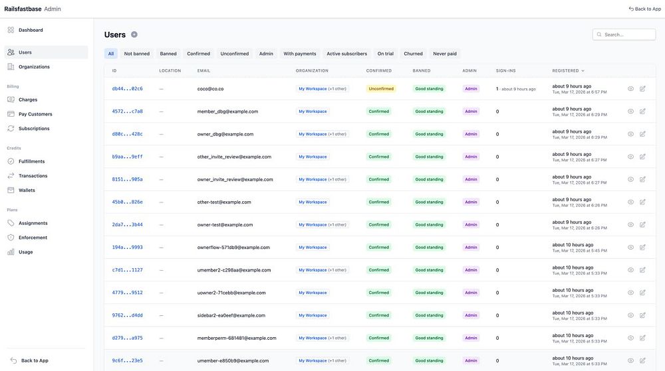Image resolution: width=665 pixels, height=371 pixels.
Task: Click back arrow icon in top right header
Action: pos(631,9)
